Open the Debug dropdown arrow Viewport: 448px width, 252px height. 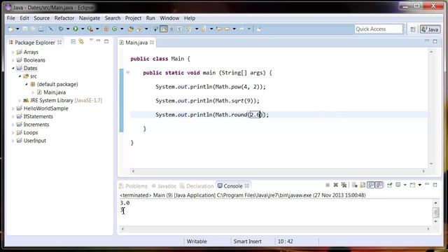pos(68,29)
